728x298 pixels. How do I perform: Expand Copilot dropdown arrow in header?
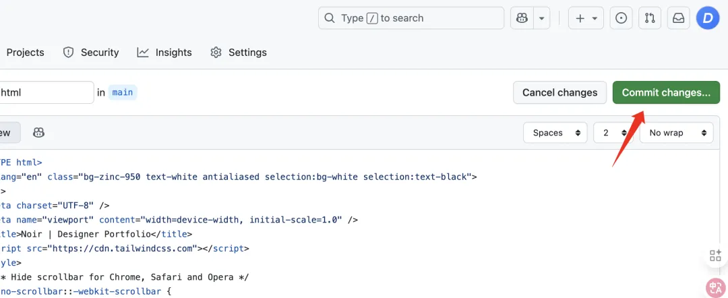pyautogui.click(x=541, y=18)
